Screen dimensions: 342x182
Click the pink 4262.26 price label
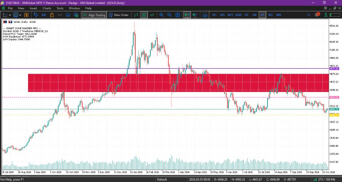pos(334,98)
